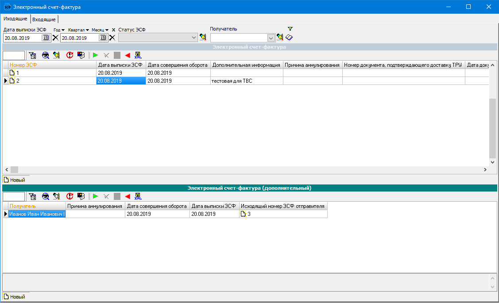
Task: Select the Исходящие tab
Action: coord(15,19)
